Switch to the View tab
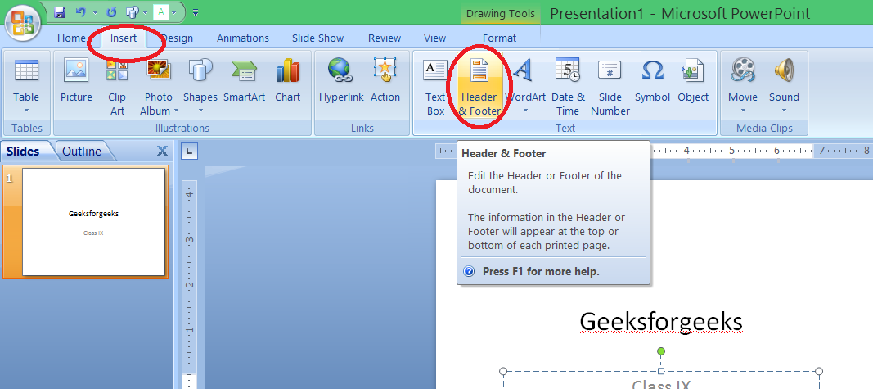The height and width of the screenshot is (389, 873). [434, 38]
